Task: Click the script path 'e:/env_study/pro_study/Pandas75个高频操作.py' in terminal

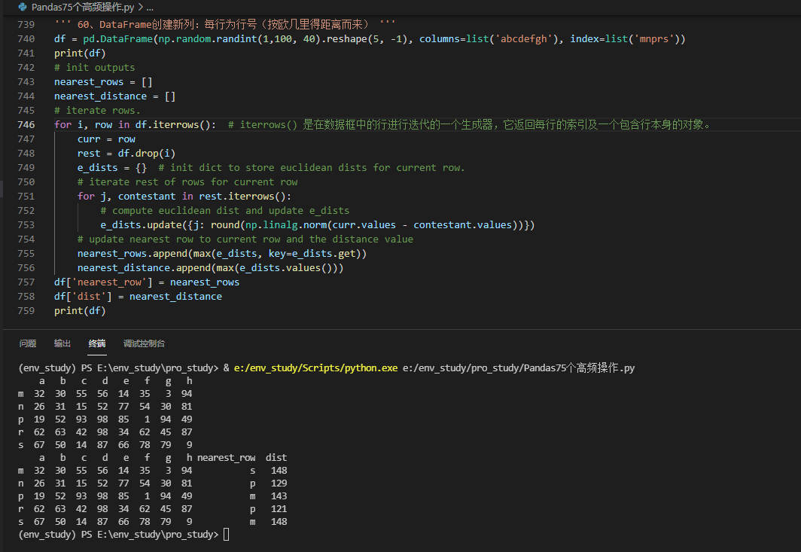Action: point(519,368)
